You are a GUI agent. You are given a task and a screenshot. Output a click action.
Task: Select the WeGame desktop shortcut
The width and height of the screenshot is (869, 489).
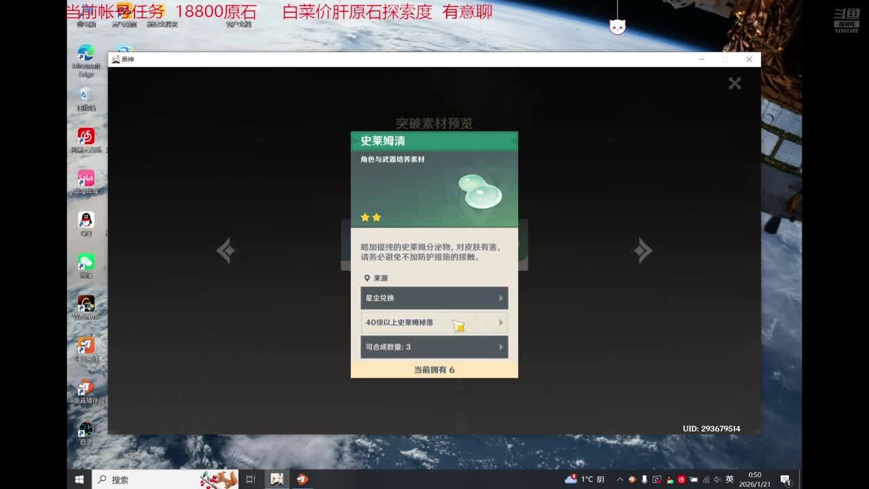click(x=86, y=308)
